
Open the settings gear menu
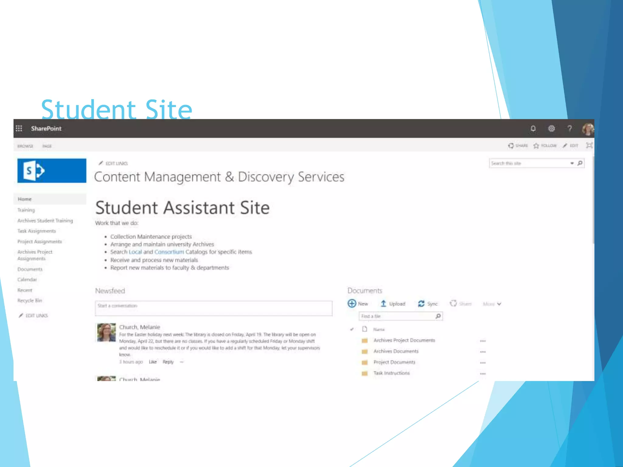[x=551, y=128]
